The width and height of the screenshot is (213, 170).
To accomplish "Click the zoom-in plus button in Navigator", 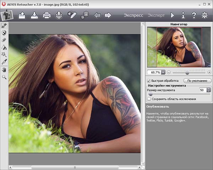I will point(209,72).
